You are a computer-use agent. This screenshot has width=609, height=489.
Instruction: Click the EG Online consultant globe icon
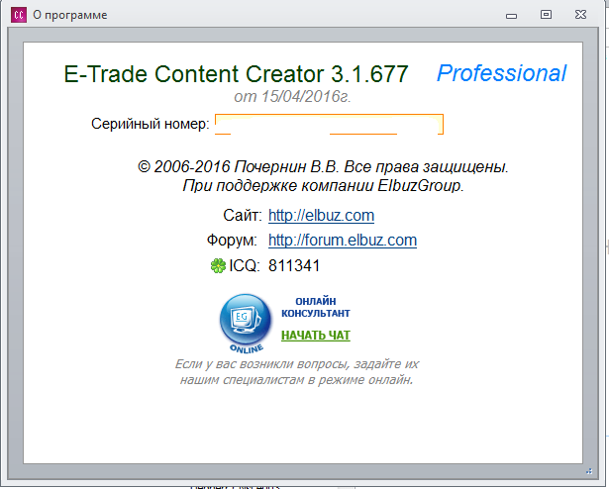point(246,323)
